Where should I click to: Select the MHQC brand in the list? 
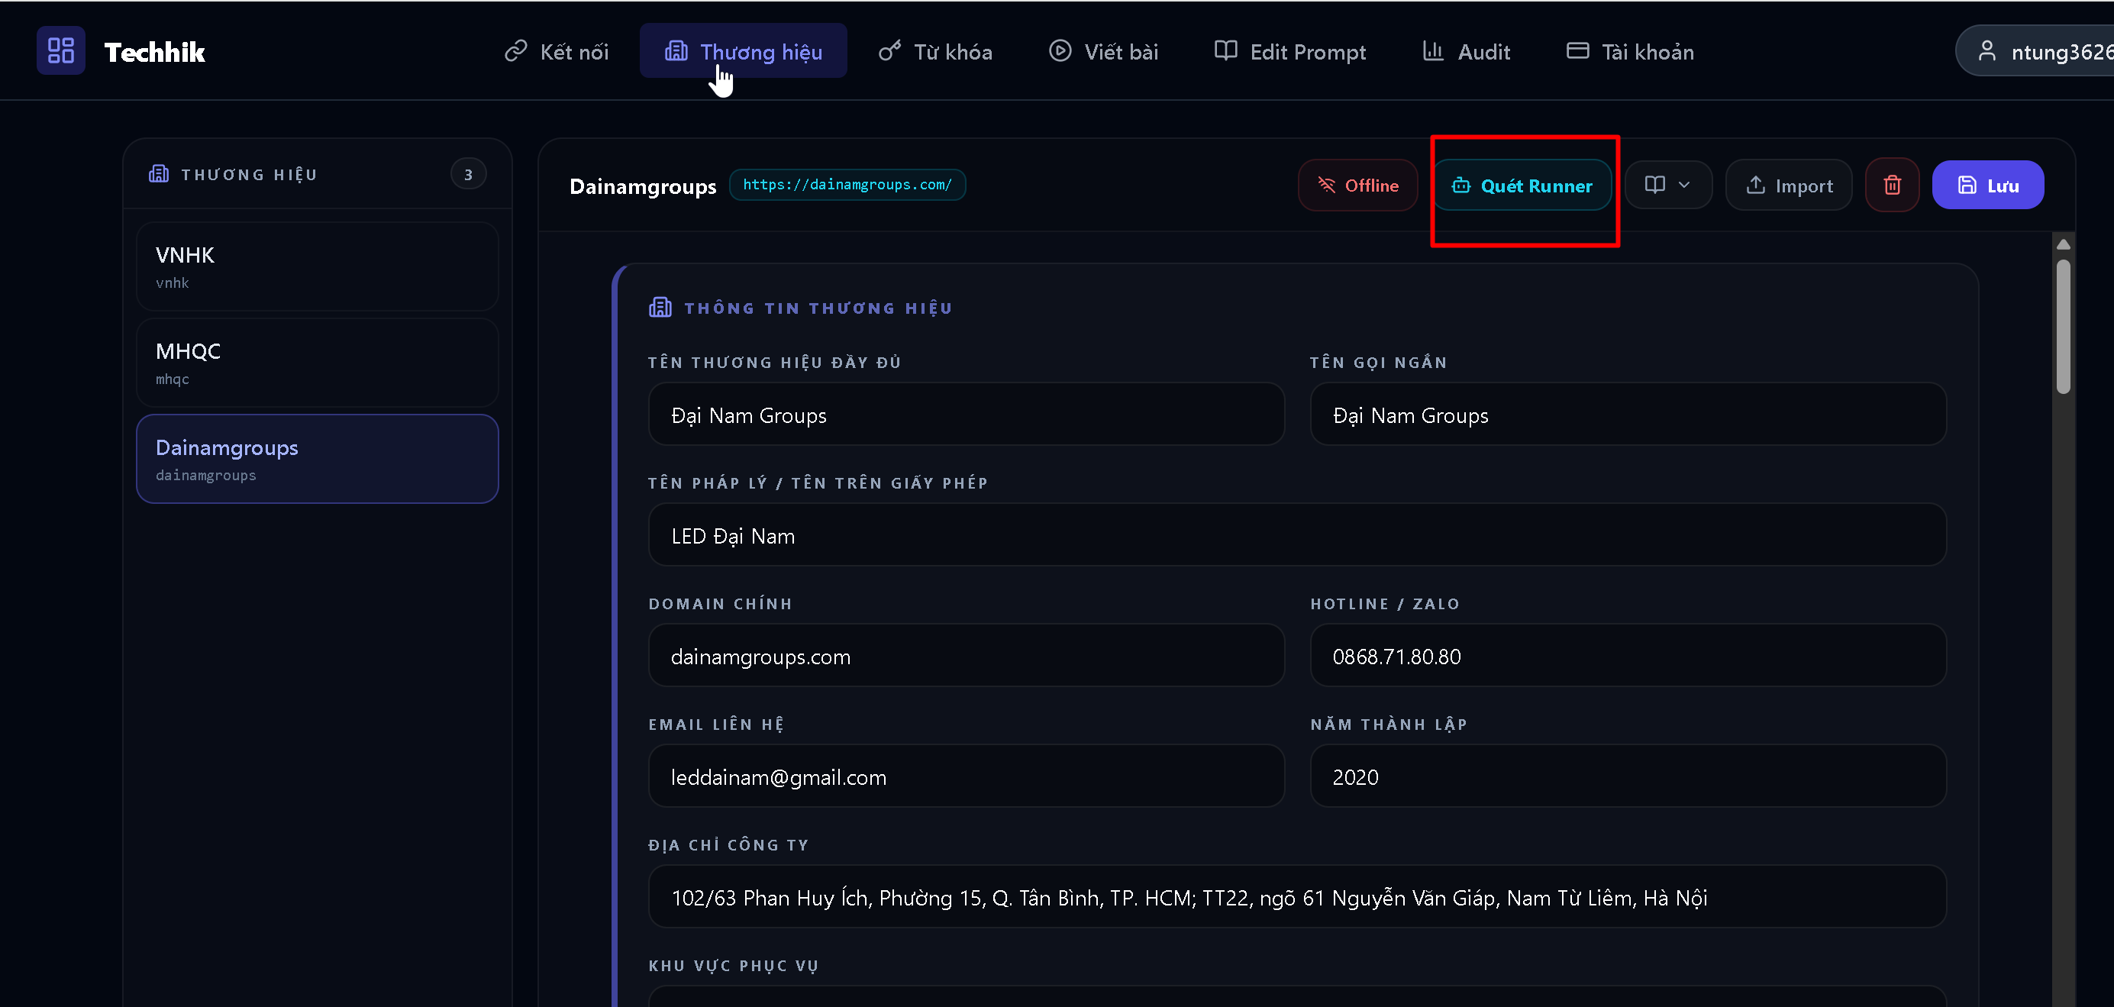(318, 363)
